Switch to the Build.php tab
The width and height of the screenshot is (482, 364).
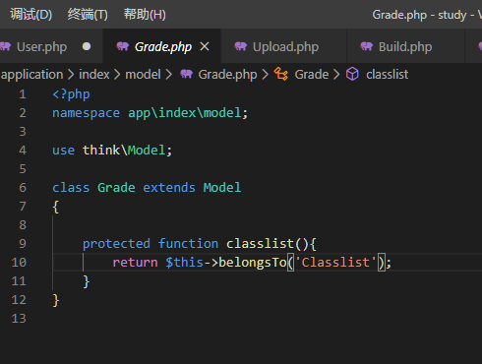tap(406, 46)
